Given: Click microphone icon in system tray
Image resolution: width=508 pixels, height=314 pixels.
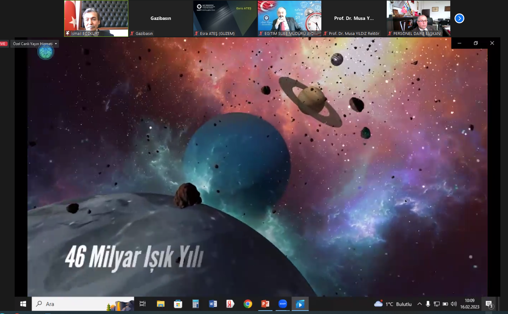Looking at the screenshot, I should click(x=428, y=304).
